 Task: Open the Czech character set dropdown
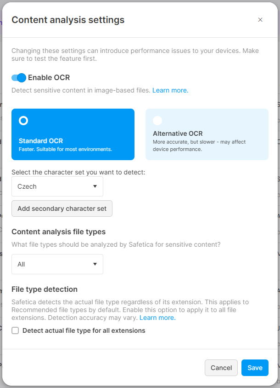coord(57,186)
